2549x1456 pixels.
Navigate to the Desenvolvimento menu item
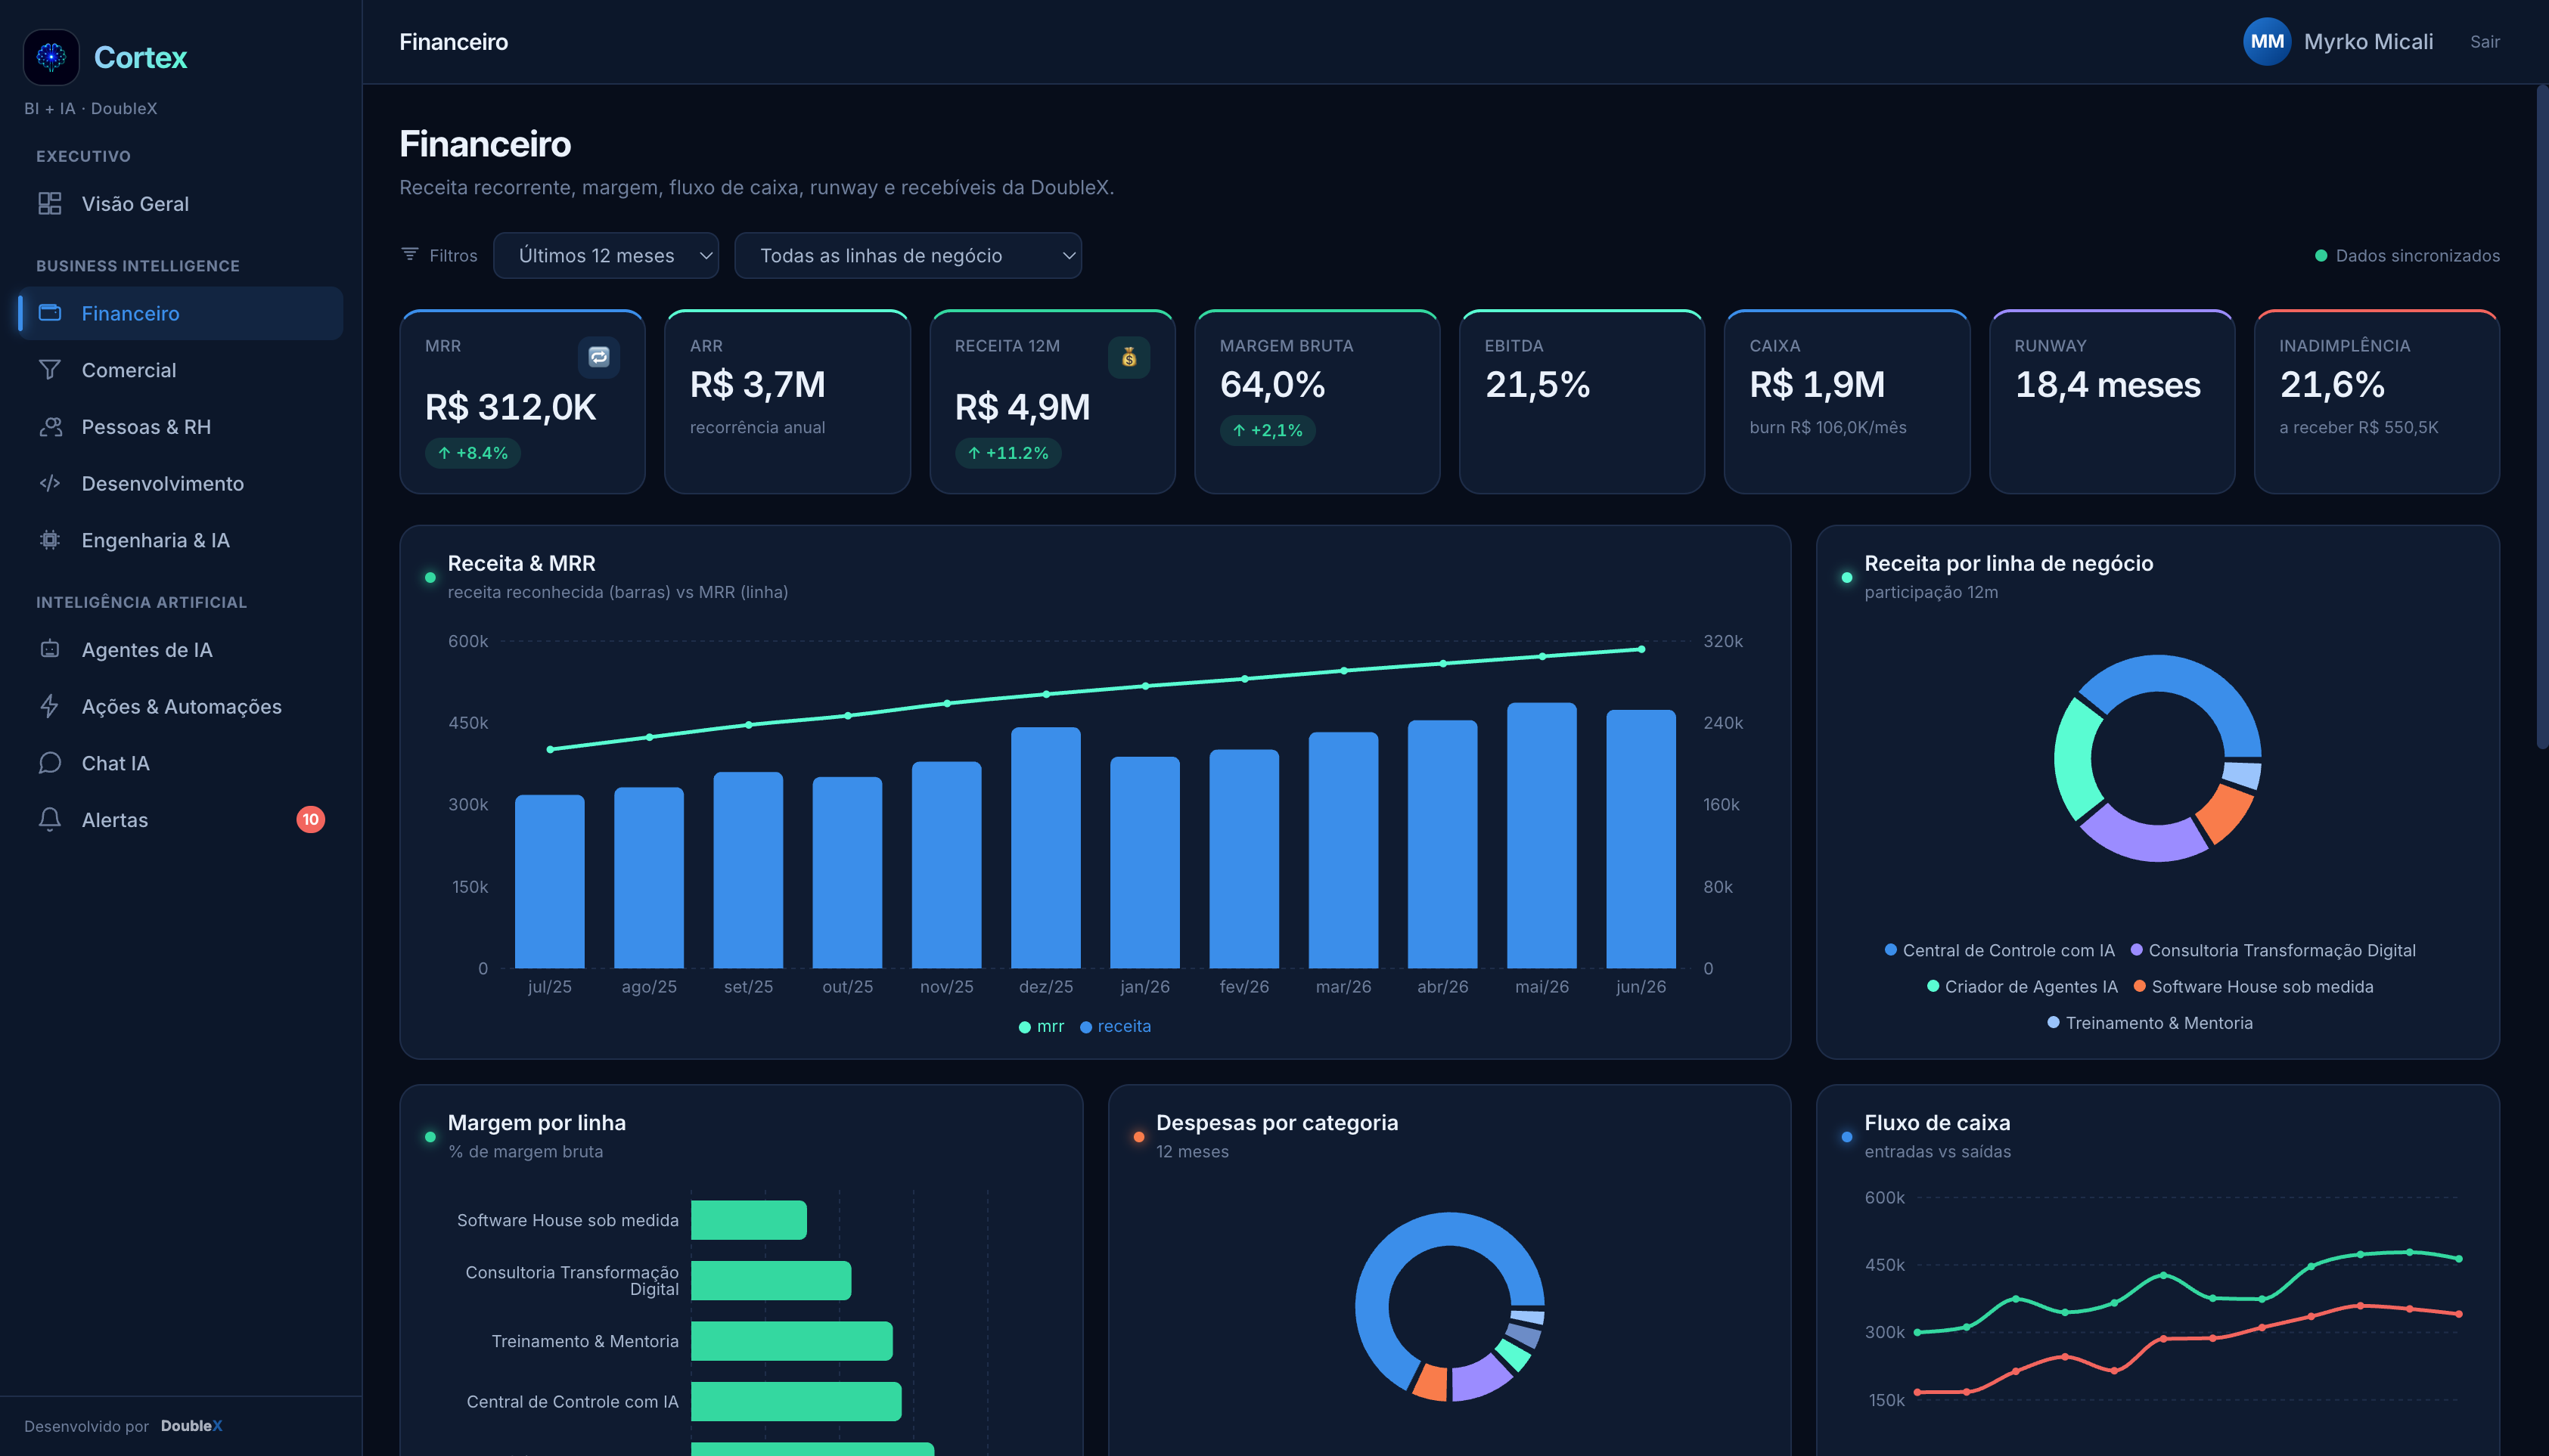[180, 484]
